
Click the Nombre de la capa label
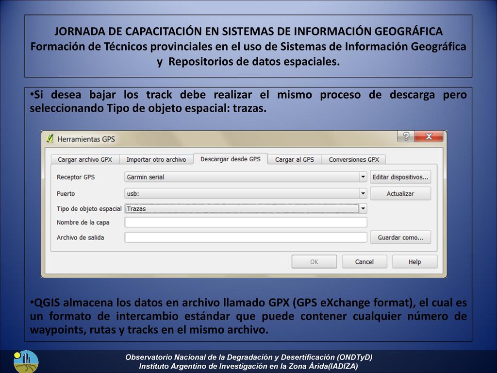pyautogui.click(x=83, y=222)
